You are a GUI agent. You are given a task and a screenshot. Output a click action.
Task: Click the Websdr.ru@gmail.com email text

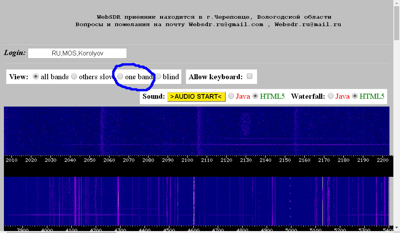tap(226, 25)
